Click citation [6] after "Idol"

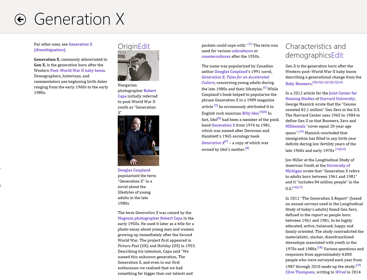coord(219,118)
